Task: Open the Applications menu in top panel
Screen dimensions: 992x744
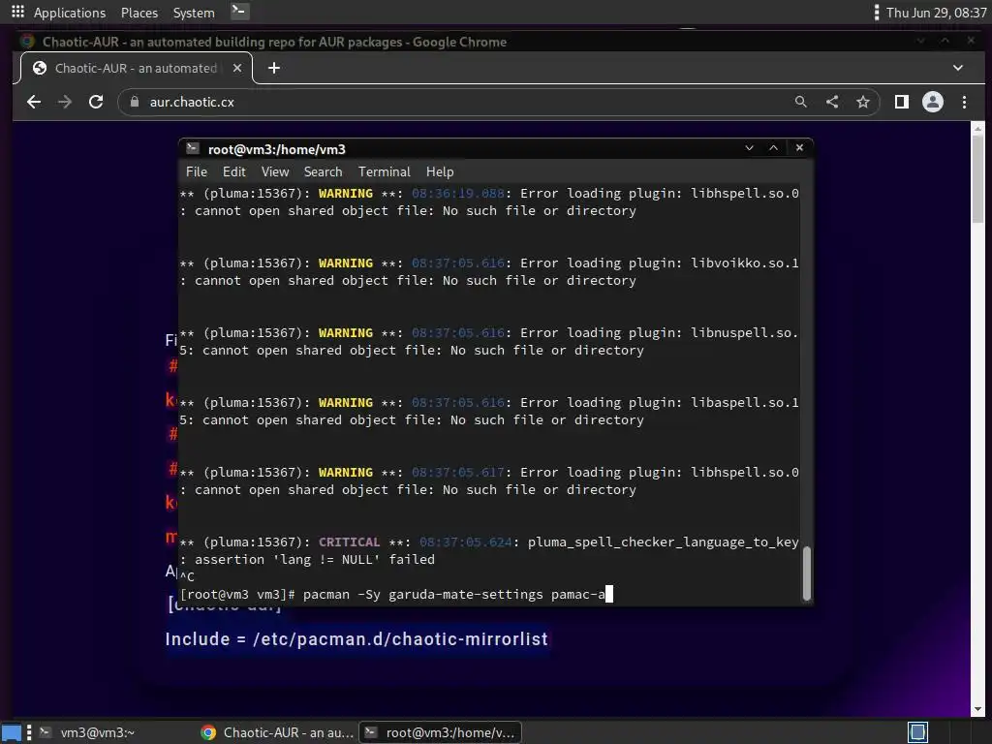Action: (70, 13)
